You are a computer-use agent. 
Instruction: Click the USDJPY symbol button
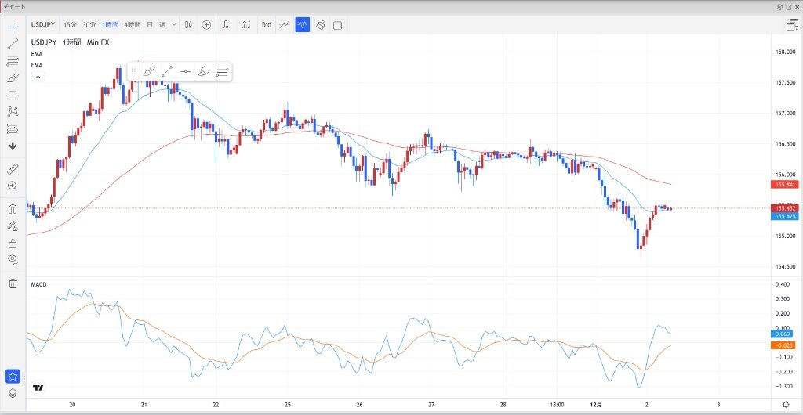(42, 25)
